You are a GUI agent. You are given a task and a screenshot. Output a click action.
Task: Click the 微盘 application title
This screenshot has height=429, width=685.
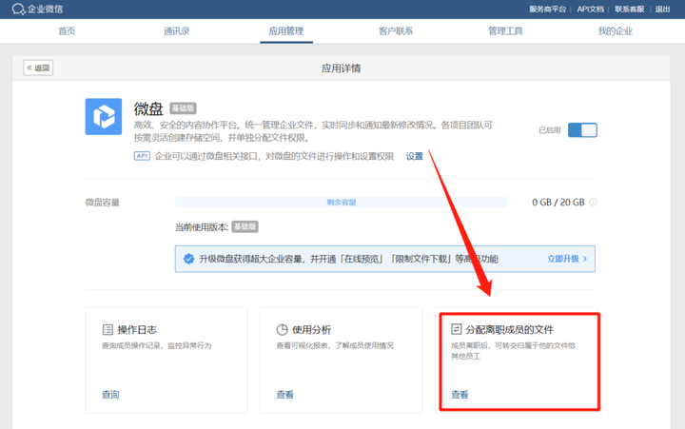pos(148,108)
